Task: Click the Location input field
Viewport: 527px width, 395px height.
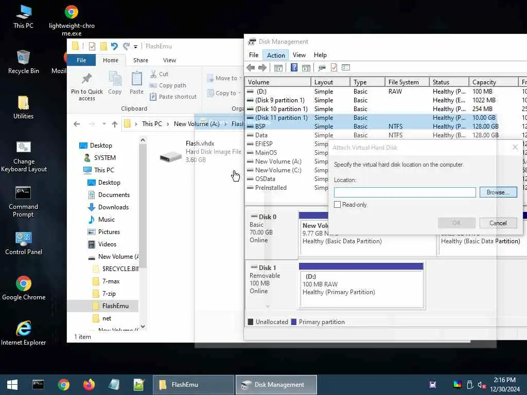Action: 405,192
